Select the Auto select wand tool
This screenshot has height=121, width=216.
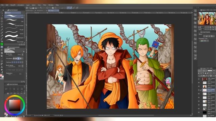(2, 27)
